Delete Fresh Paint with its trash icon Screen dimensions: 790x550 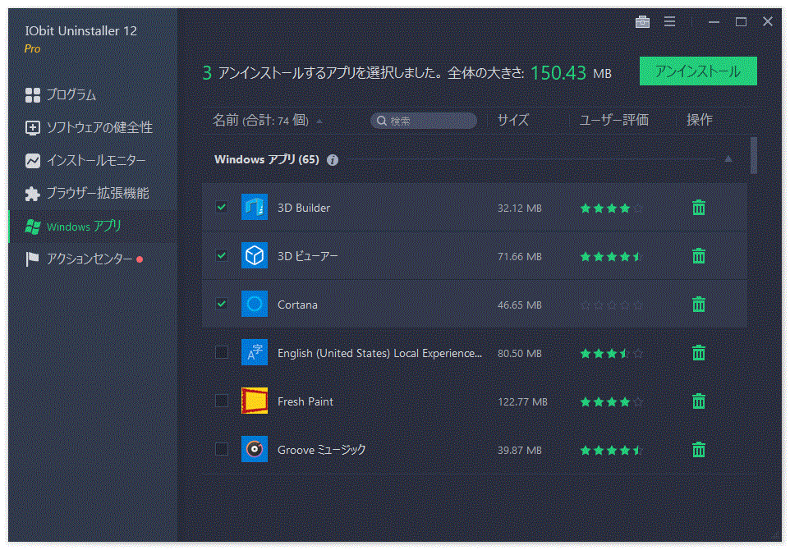click(699, 401)
